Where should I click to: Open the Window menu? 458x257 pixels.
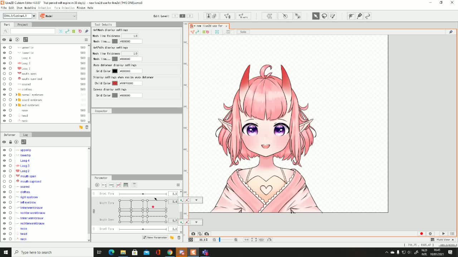pyautogui.click(x=81, y=8)
